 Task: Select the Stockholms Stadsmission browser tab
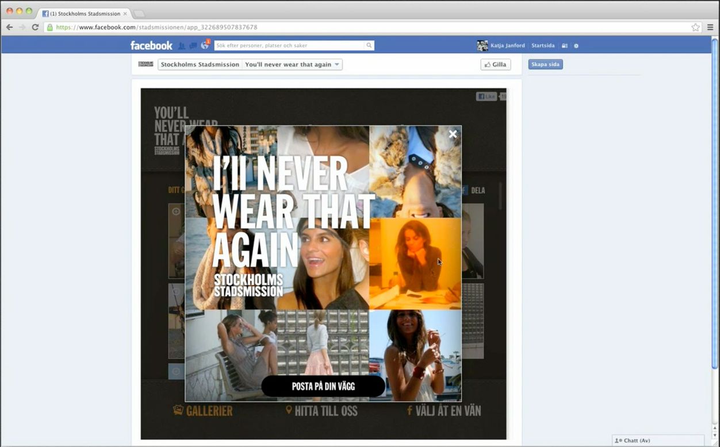85,13
